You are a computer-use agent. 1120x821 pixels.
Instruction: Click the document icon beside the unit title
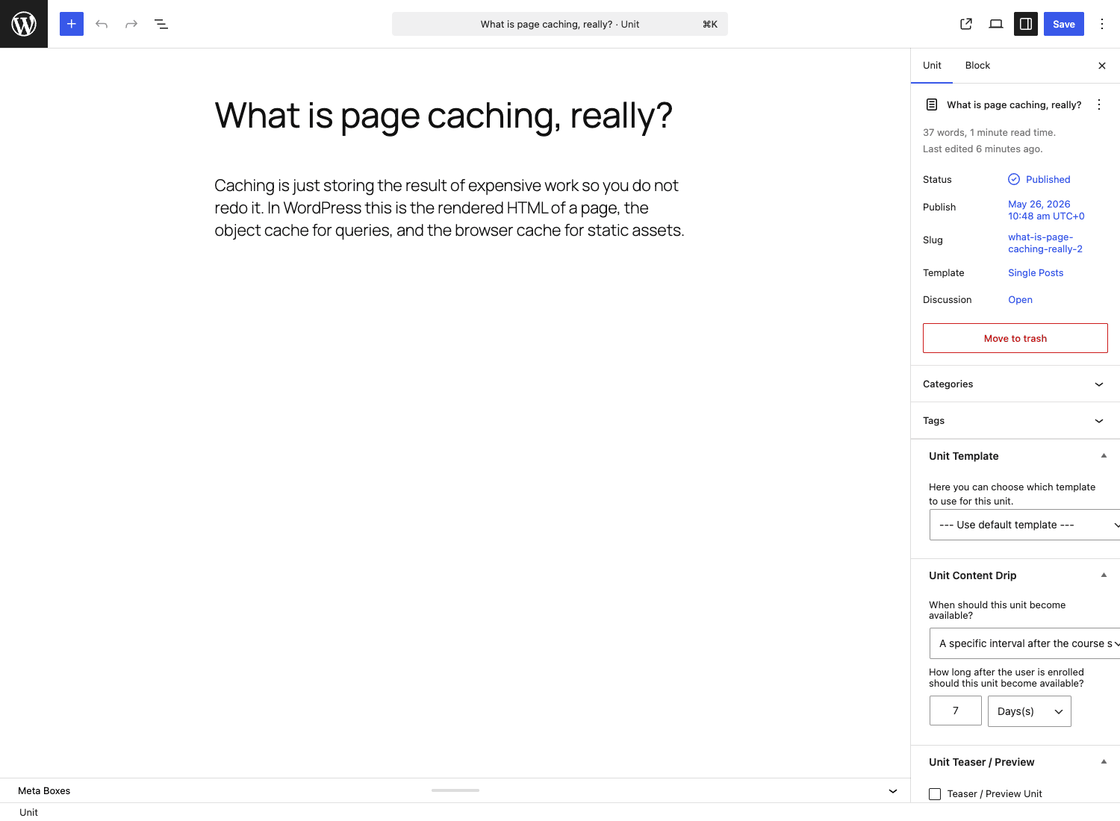932,104
